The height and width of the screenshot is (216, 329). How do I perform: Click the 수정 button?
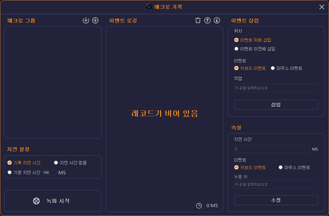[x=276, y=200]
